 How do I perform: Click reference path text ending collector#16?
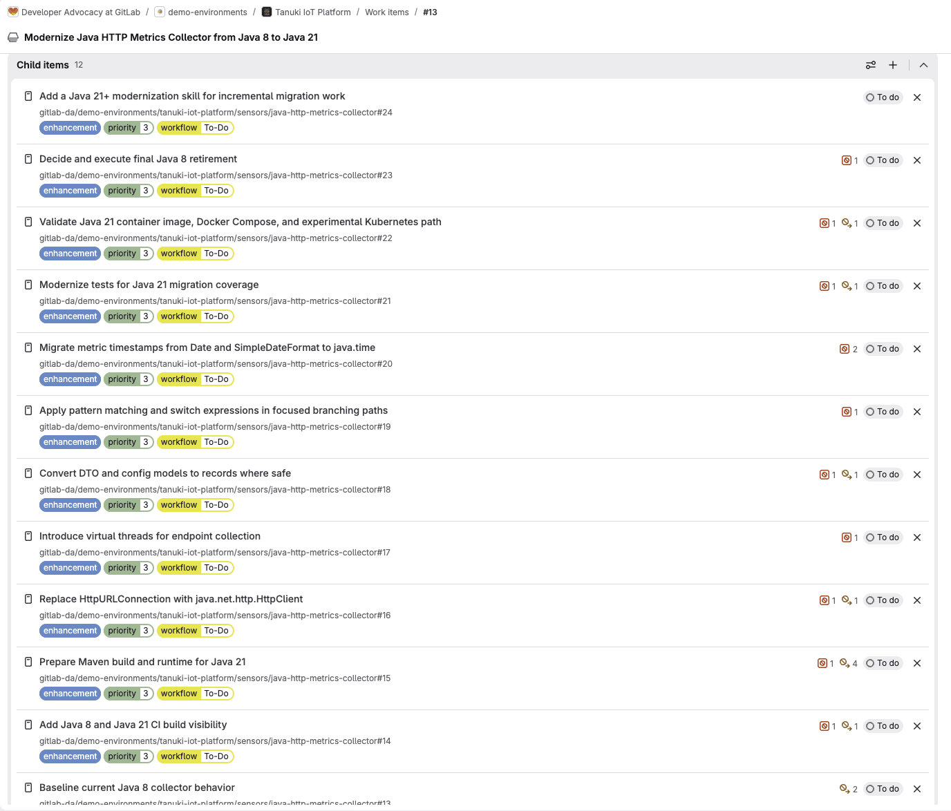tap(215, 616)
